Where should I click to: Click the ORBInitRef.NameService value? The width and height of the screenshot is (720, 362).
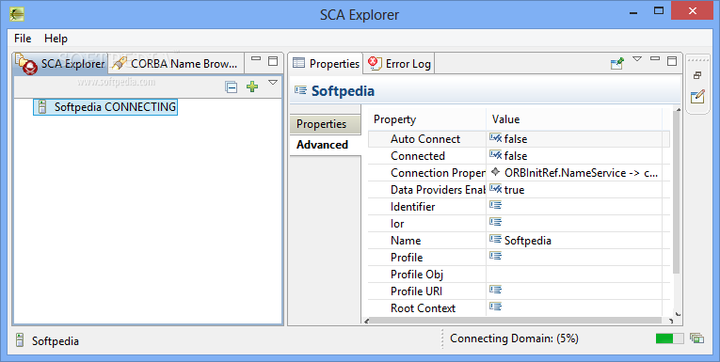[581, 173]
